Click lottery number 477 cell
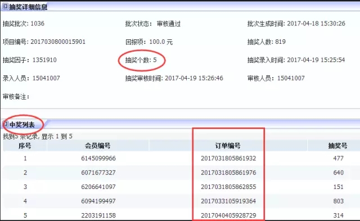Viewport: 360px width, 221px height. coord(339,159)
